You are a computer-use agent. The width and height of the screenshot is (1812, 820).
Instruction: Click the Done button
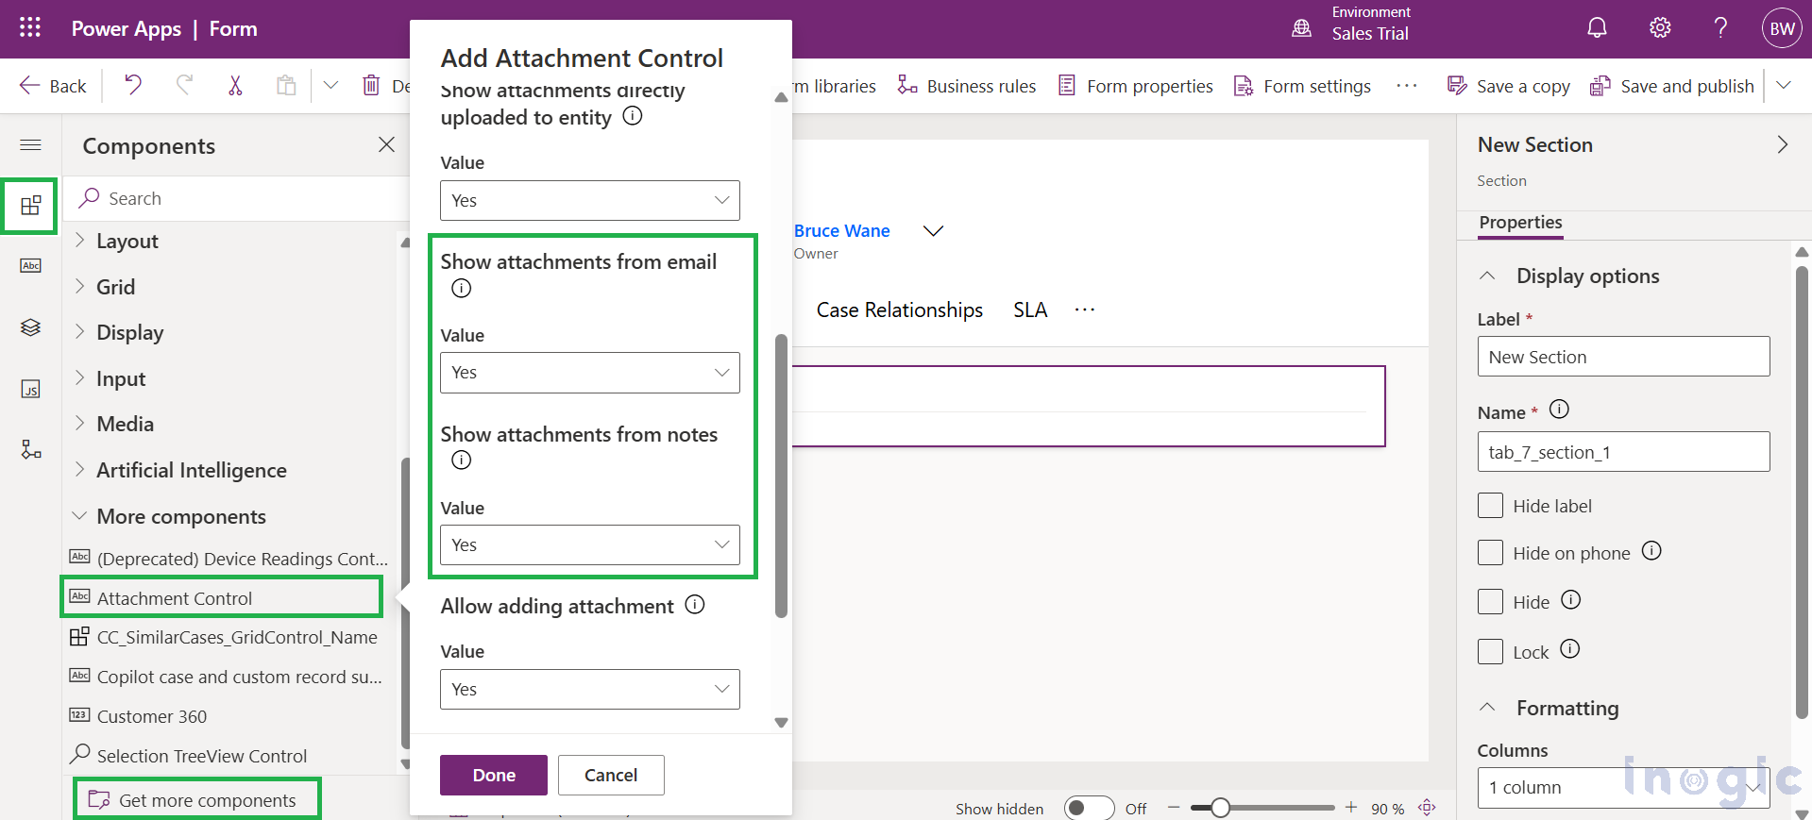[493, 775]
